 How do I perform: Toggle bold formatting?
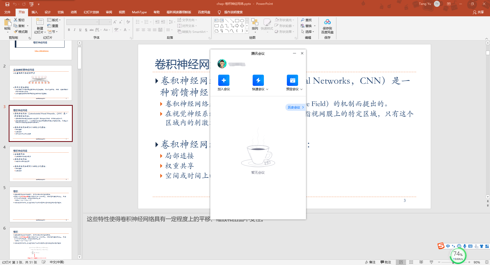pyautogui.click(x=69, y=30)
